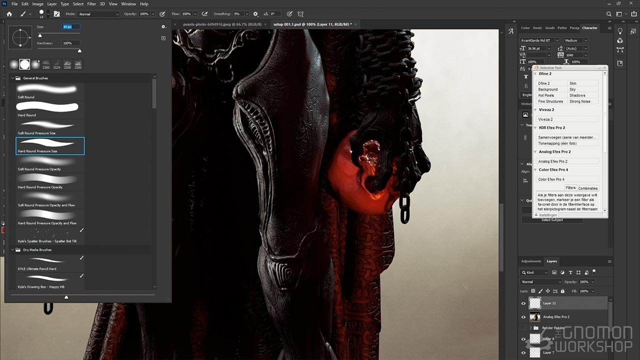Show the Render Passes group
The height and width of the screenshot is (360, 640).
point(523,328)
